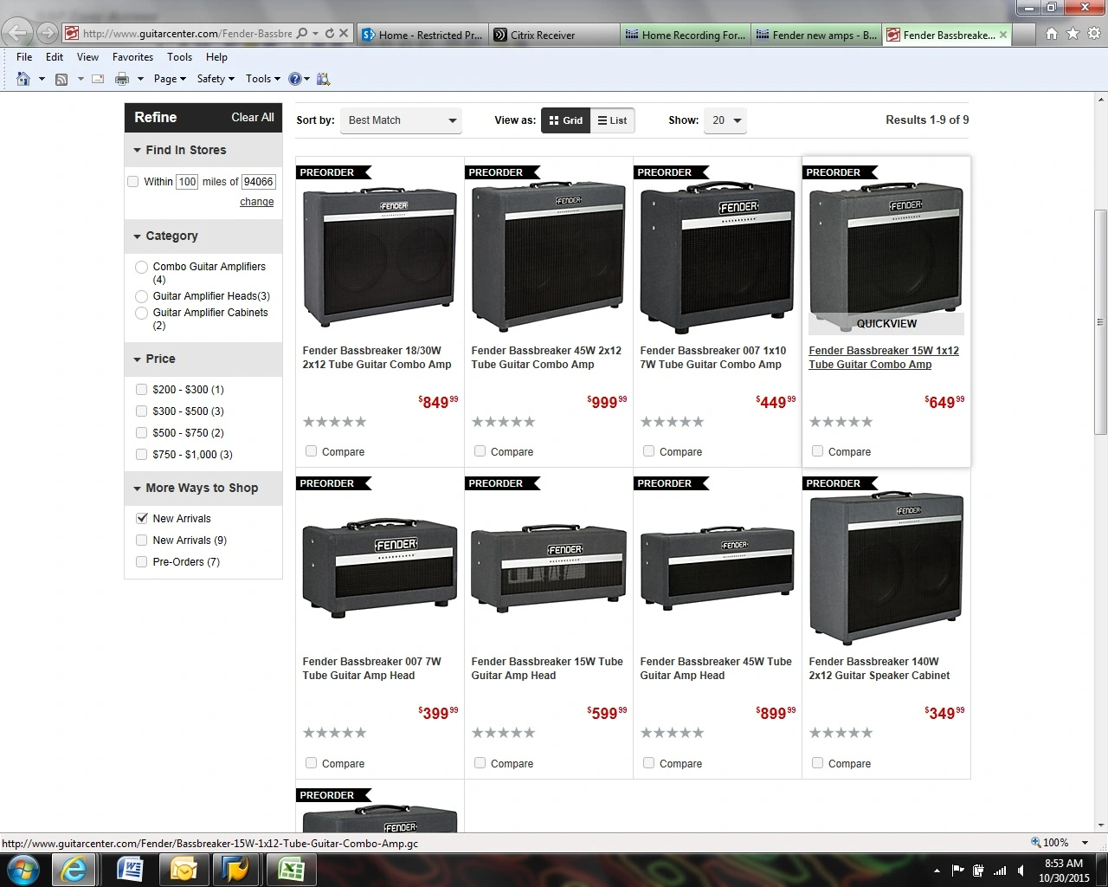
Task: Open Windows Start menu
Action: [x=23, y=869]
